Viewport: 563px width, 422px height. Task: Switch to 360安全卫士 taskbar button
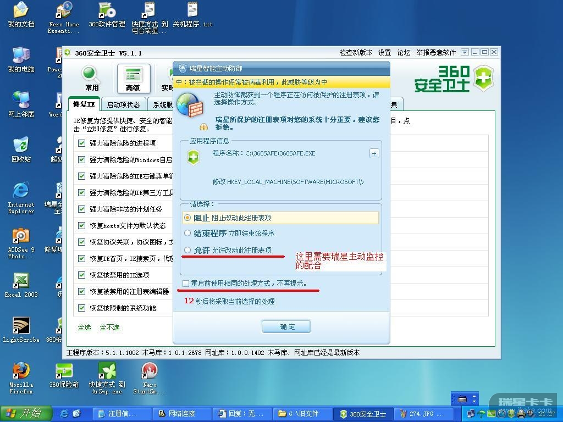(363, 414)
